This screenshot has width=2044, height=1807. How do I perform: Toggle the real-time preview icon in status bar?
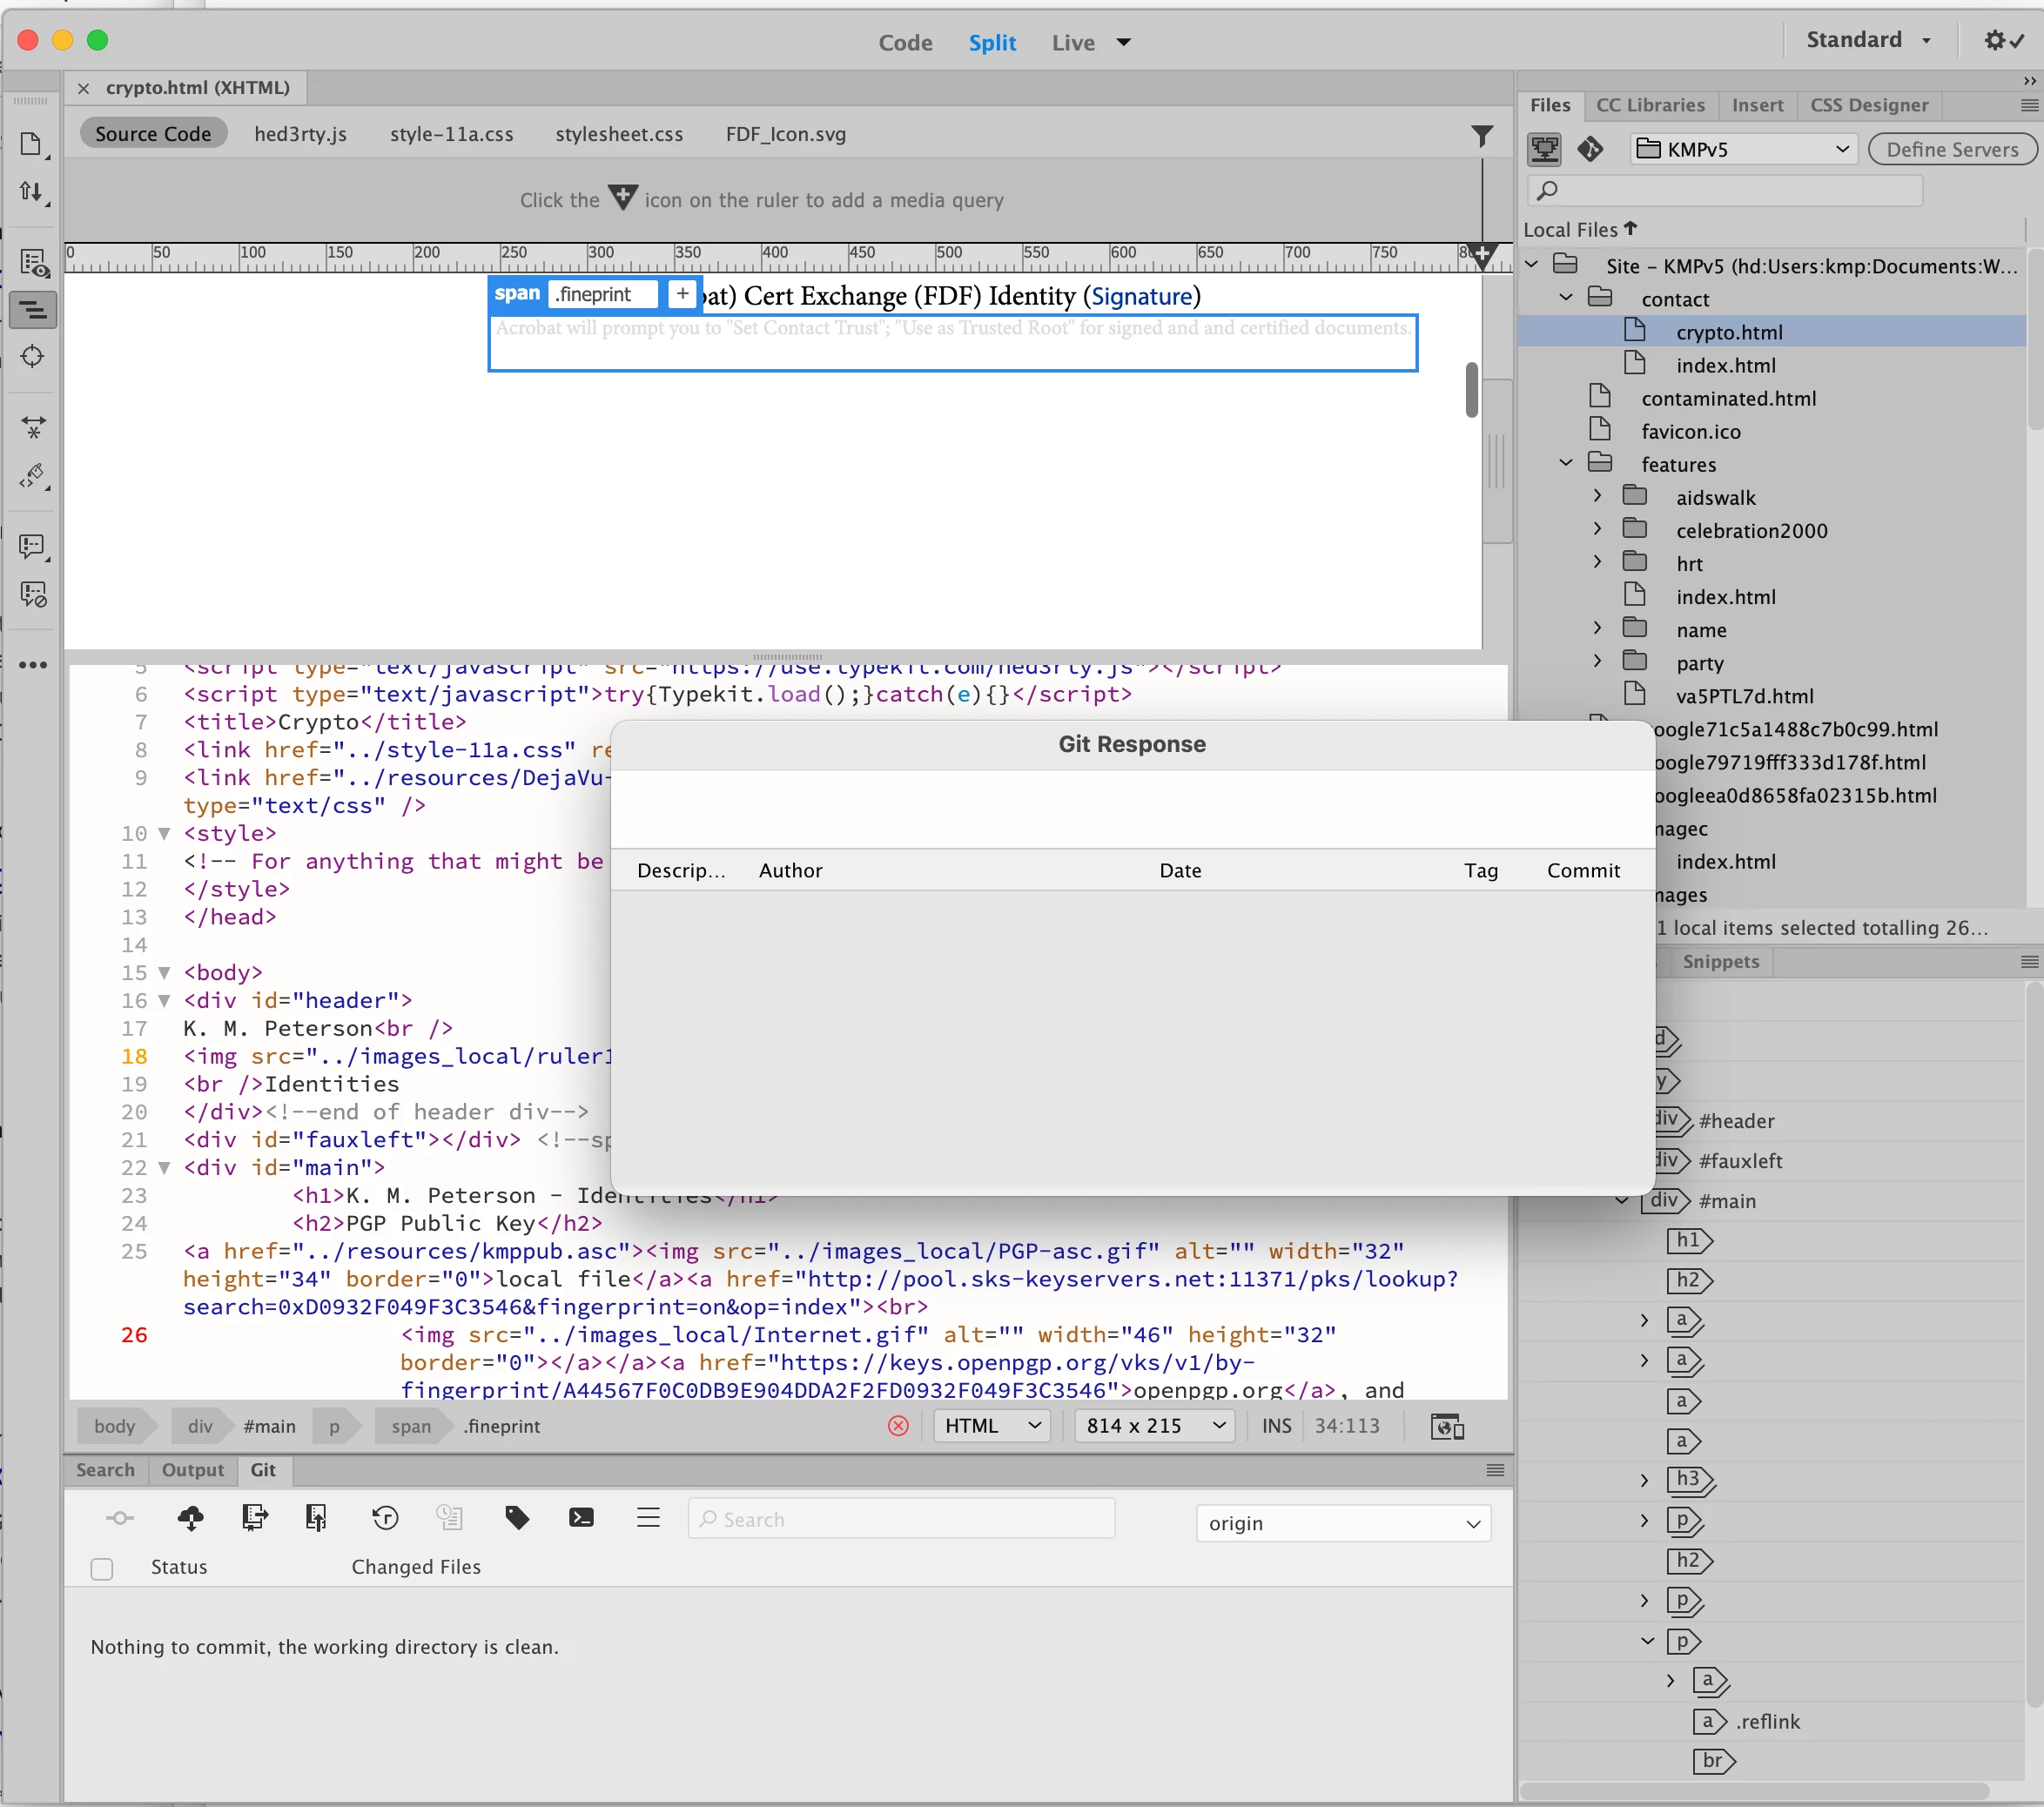[x=1447, y=1426]
